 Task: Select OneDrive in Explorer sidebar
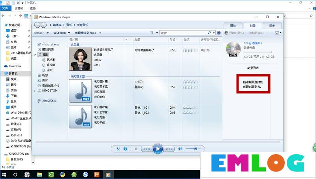[x=13, y=66]
